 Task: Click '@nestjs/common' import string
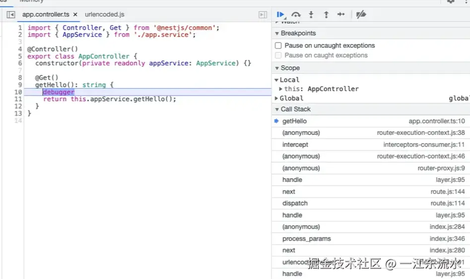[x=184, y=28]
